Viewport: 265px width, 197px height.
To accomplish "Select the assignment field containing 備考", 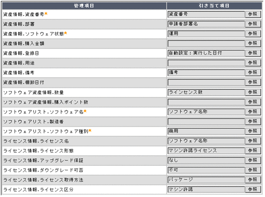I will pos(206,73).
